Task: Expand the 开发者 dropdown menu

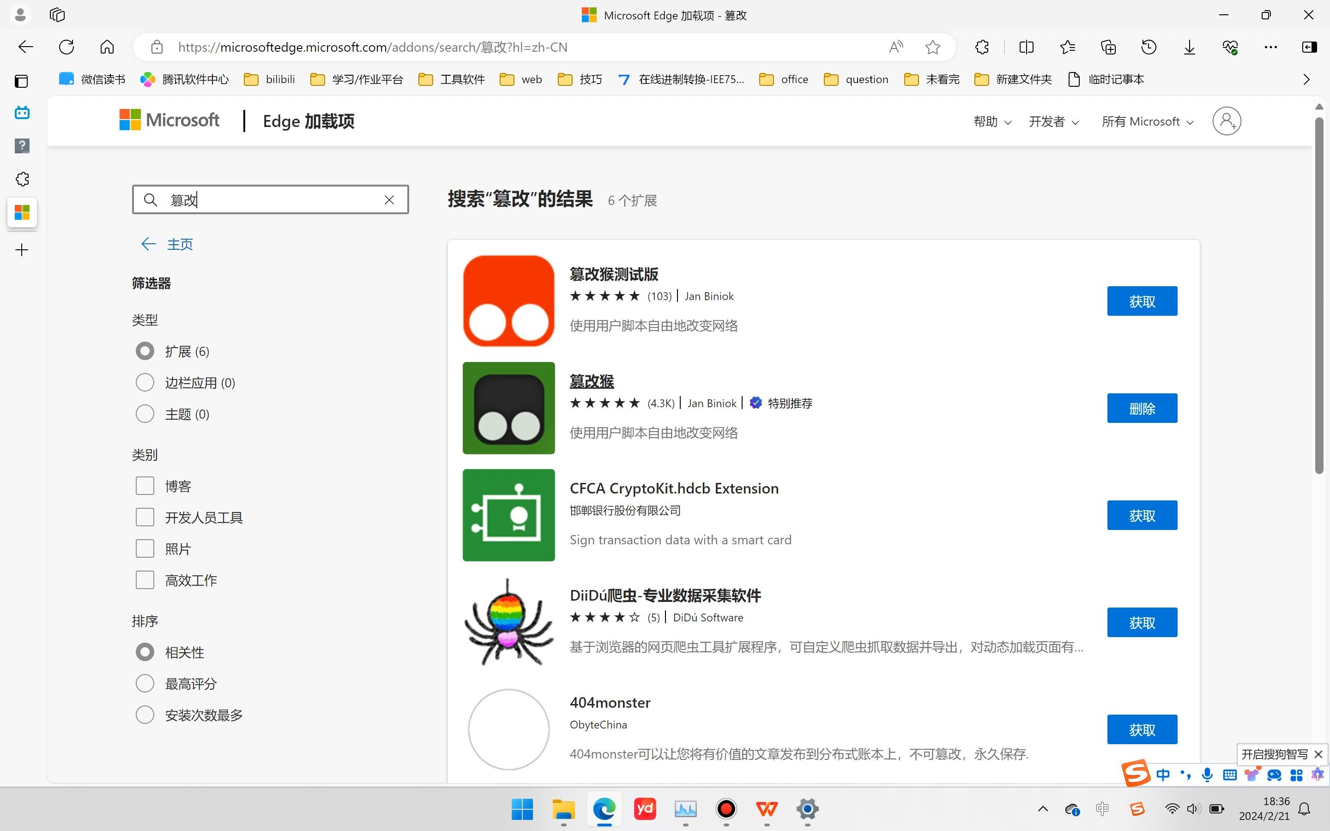Action: pos(1053,121)
